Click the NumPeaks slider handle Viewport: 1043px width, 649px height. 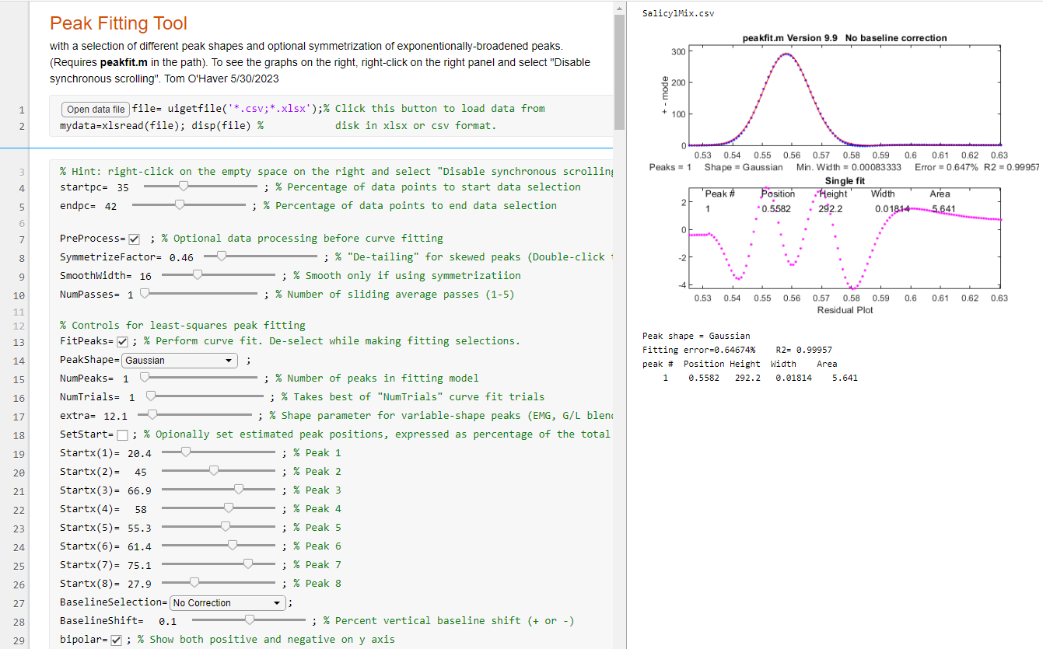pyautogui.click(x=145, y=379)
